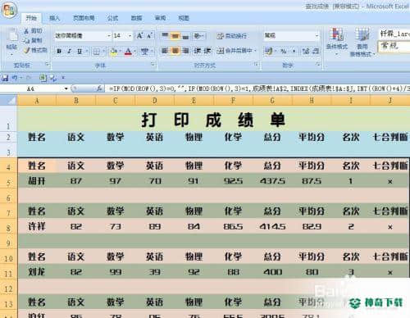Click the Increase Font Size icon
This screenshot has width=410, height=318.
click(x=140, y=36)
